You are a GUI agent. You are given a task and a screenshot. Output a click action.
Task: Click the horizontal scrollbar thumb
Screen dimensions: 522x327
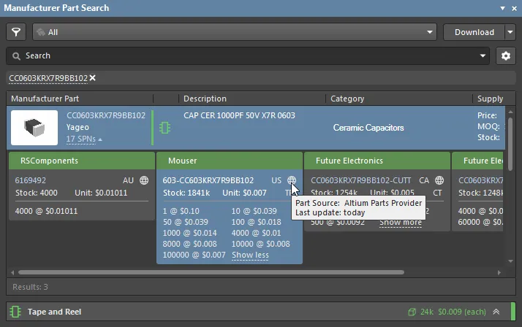211,272
